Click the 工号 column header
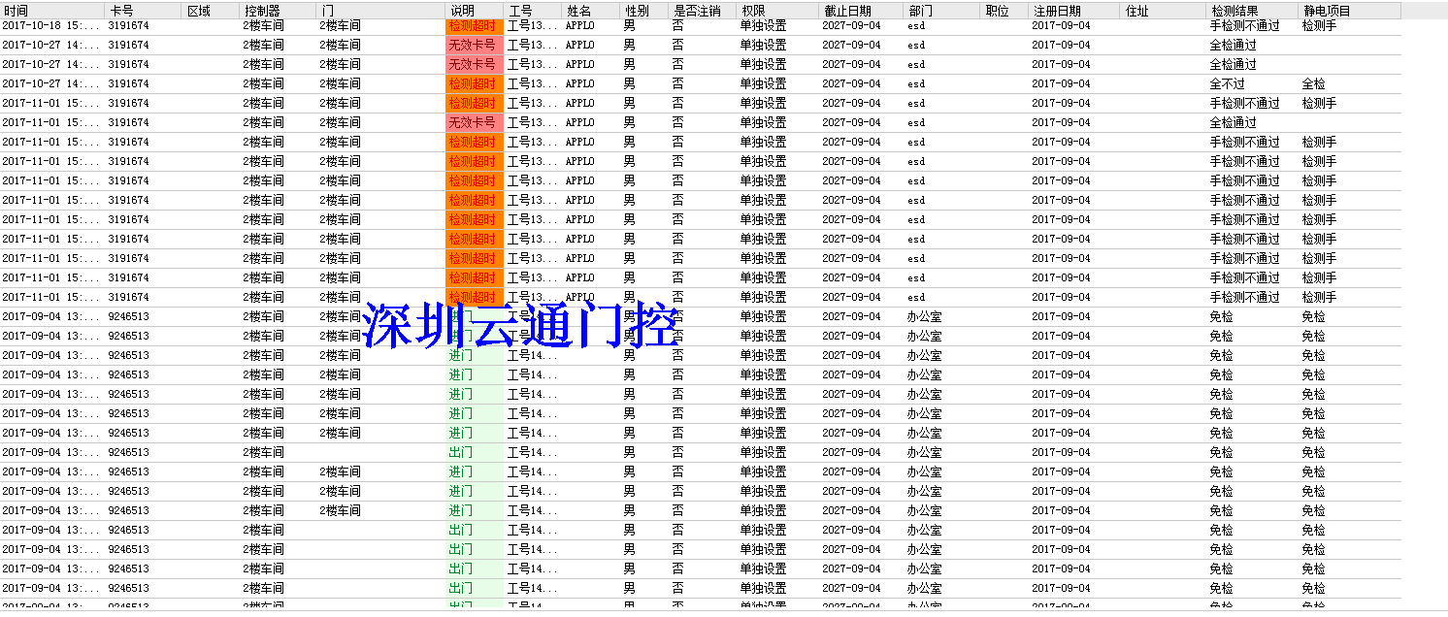The height and width of the screenshot is (617, 1448). coord(533,11)
